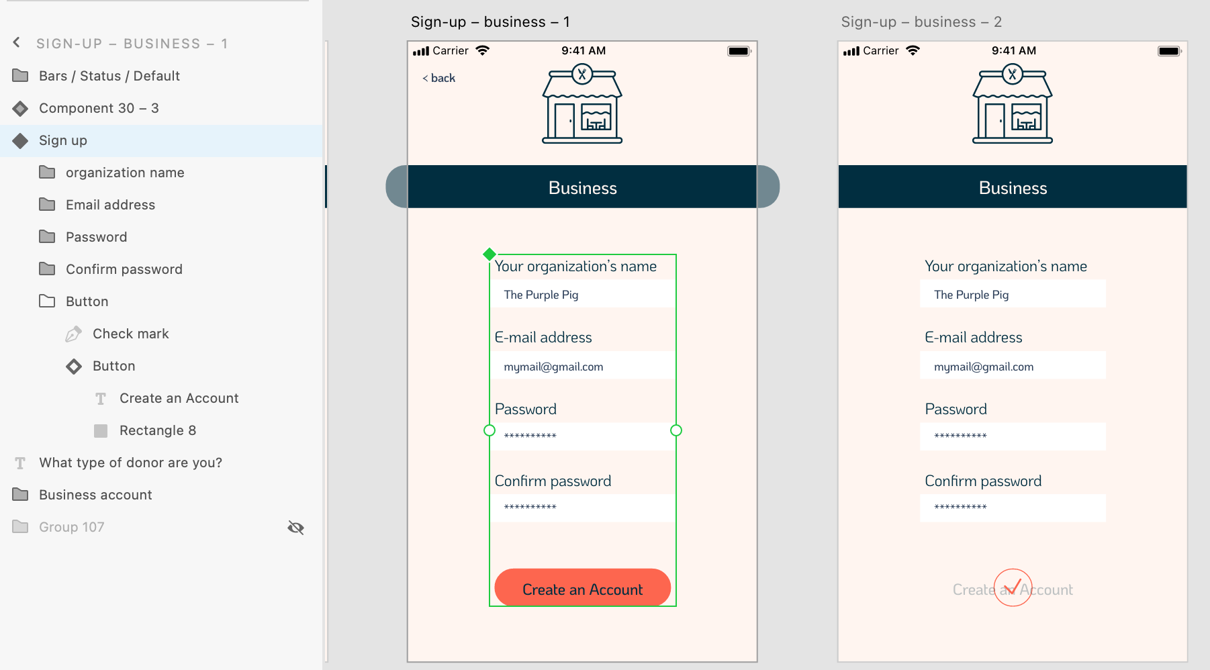The height and width of the screenshot is (670, 1210).
Task: Click the Sign up component diamond icon
Action: click(x=20, y=140)
